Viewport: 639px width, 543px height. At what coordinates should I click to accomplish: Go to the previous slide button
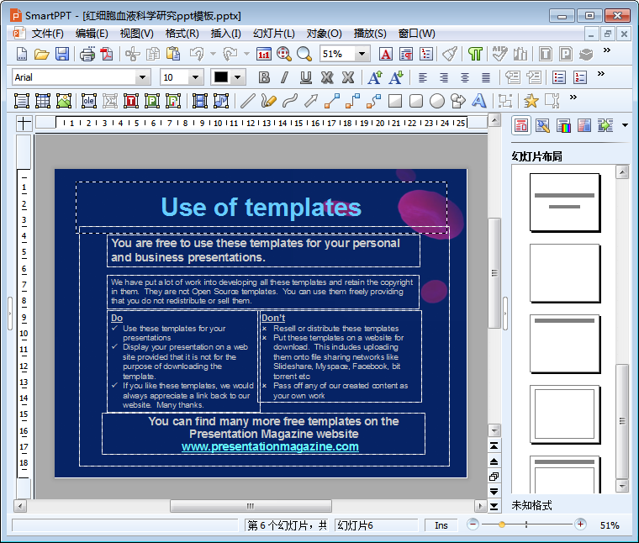[494, 461]
